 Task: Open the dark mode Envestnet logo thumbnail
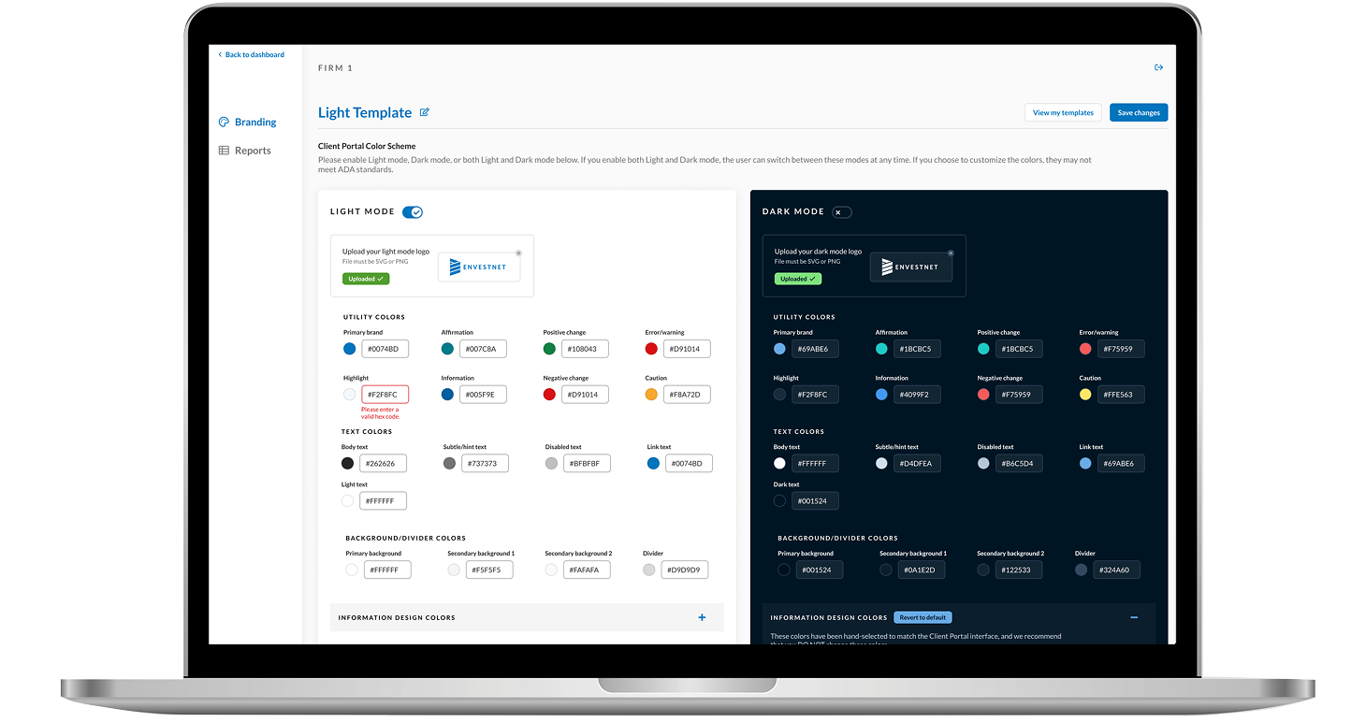pos(910,267)
